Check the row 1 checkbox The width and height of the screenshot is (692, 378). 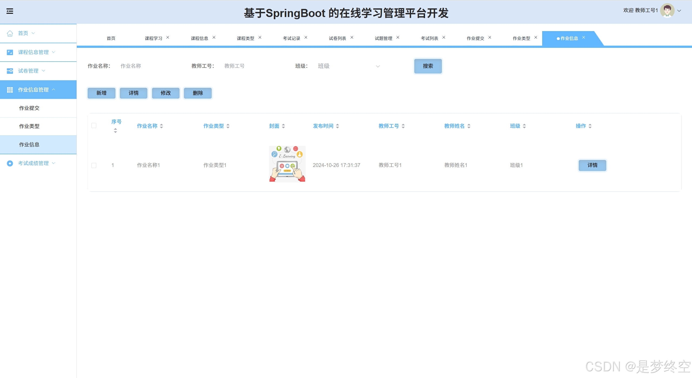94,165
